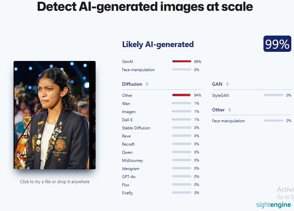Click the Firefly score bar
Screen dimensions: 294x211
(x=182, y=193)
